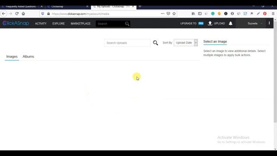Screen dimensions: 277x156
Task: Click the Upload text button
Action: click(x=219, y=23)
